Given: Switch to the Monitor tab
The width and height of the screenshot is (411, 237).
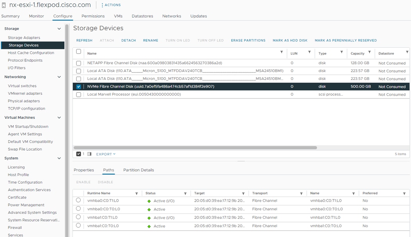Looking at the screenshot, I should 36,16.
